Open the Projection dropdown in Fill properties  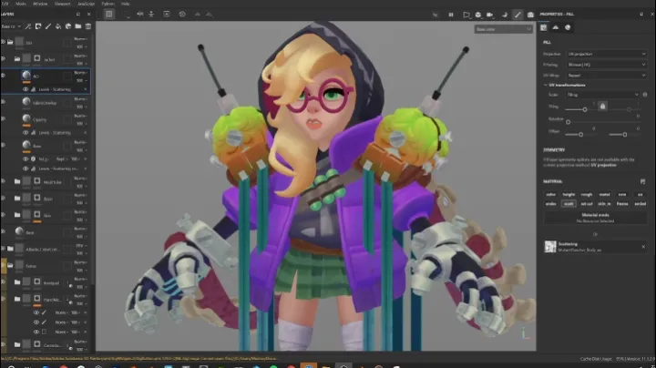(x=607, y=54)
